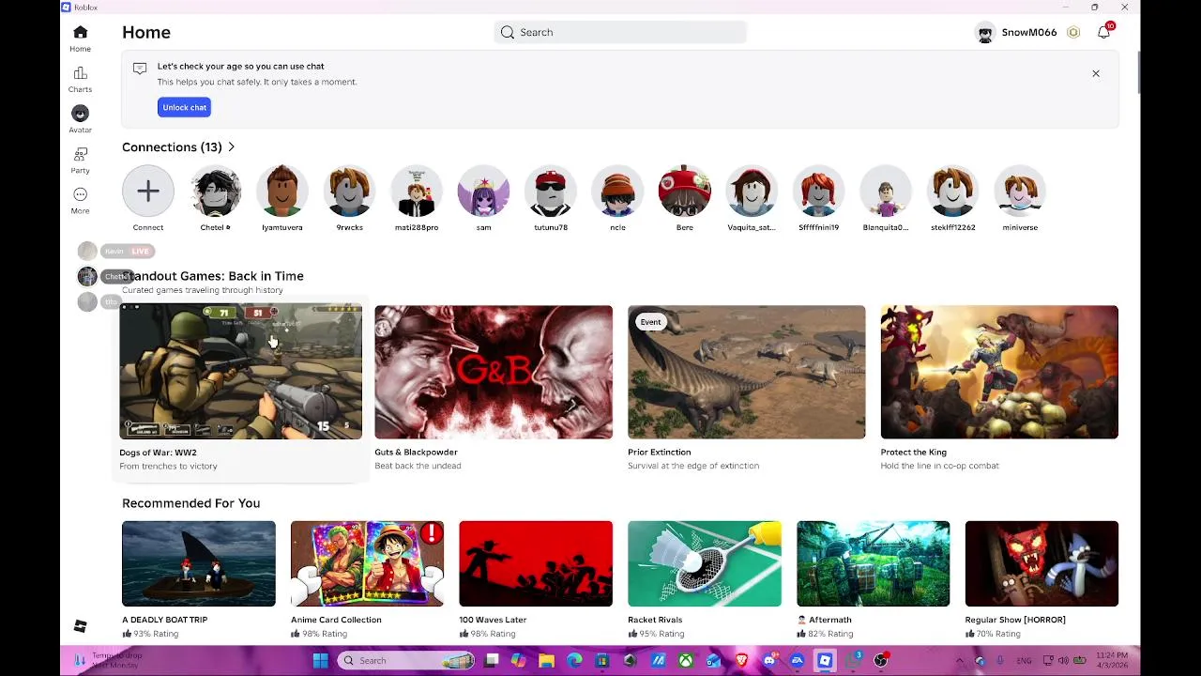1201x676 pixels.
Task: Click the Search input field
Action: tap(620, 32)
